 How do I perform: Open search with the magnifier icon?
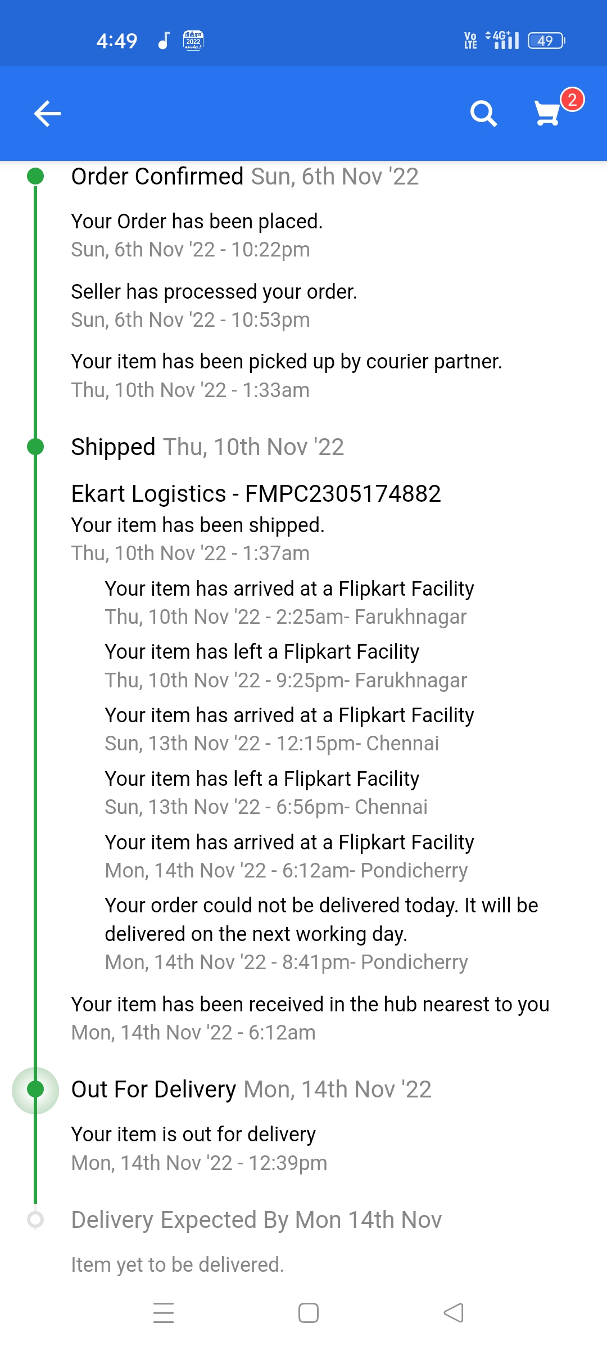click(483, 114)
